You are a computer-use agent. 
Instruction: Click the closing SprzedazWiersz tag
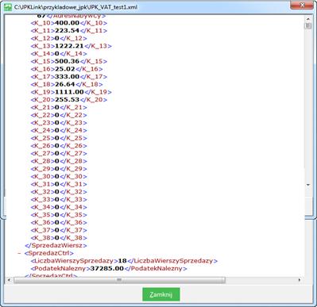(x=56, y=245)
